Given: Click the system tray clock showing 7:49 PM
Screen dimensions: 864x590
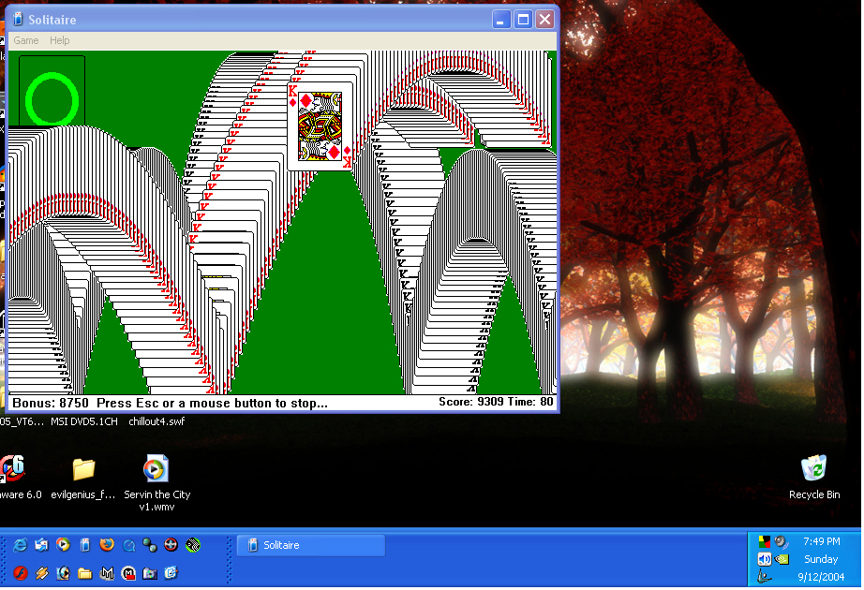Looking at the screenshot, I should click(x=821, y=541).
